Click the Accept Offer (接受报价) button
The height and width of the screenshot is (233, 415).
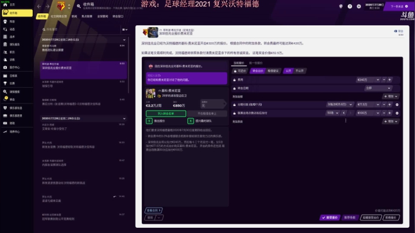tap(330, 217)
